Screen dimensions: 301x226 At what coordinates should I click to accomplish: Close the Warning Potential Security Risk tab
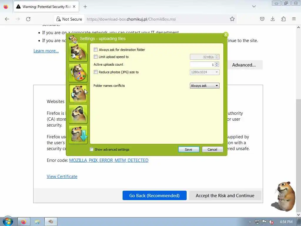74,6
